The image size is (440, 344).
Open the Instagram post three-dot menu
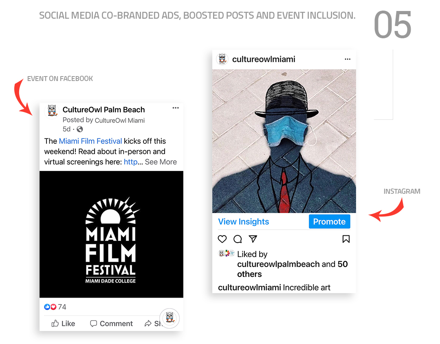pyautogui.click(x=348, y=59)
